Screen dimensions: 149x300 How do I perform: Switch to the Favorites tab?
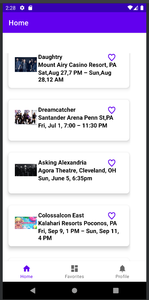74,272
